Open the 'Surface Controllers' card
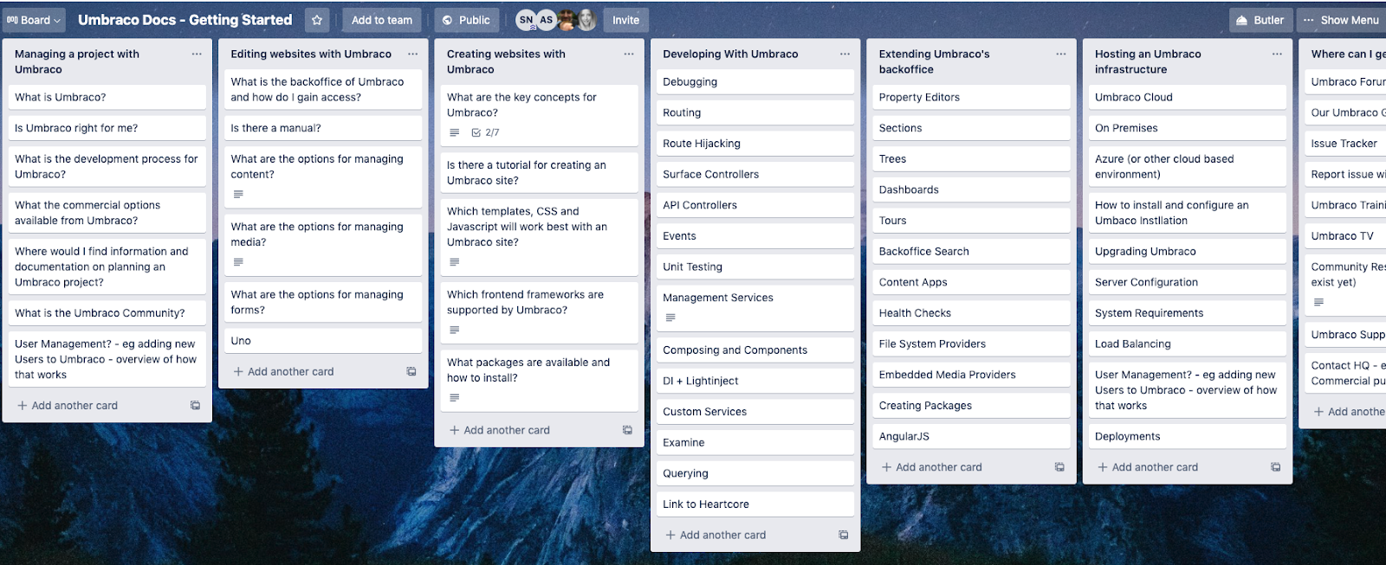 coord(755,174)
